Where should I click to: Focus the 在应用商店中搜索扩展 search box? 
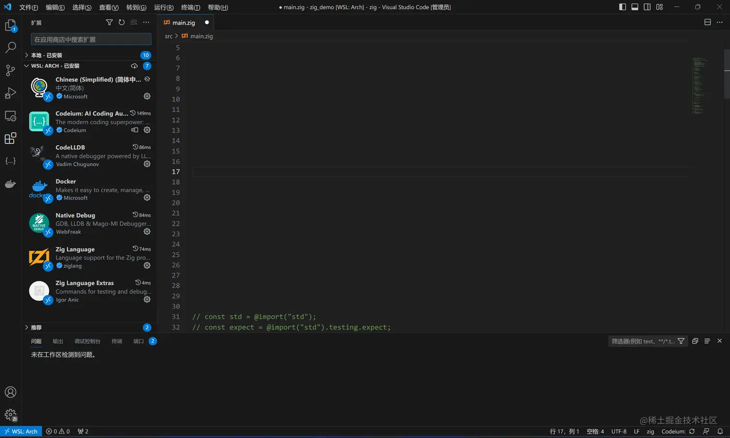[x=91, y=40]
